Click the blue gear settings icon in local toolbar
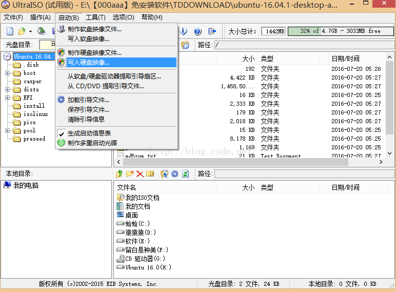 pyautogui.click(x=175, y=174)
